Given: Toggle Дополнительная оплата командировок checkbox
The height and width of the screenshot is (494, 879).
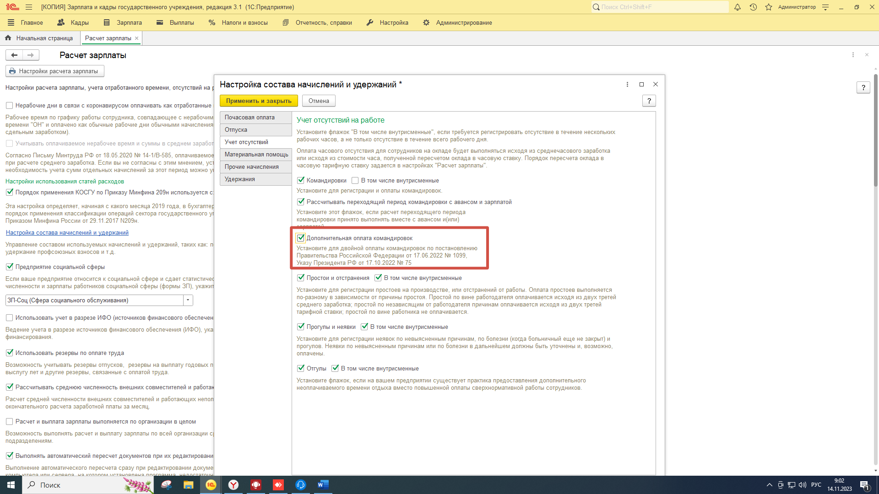Looking at the screenshot, I should (301, 238).
